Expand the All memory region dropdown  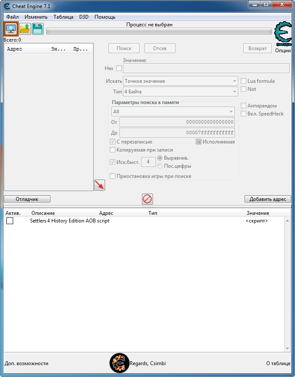point(173,112)
